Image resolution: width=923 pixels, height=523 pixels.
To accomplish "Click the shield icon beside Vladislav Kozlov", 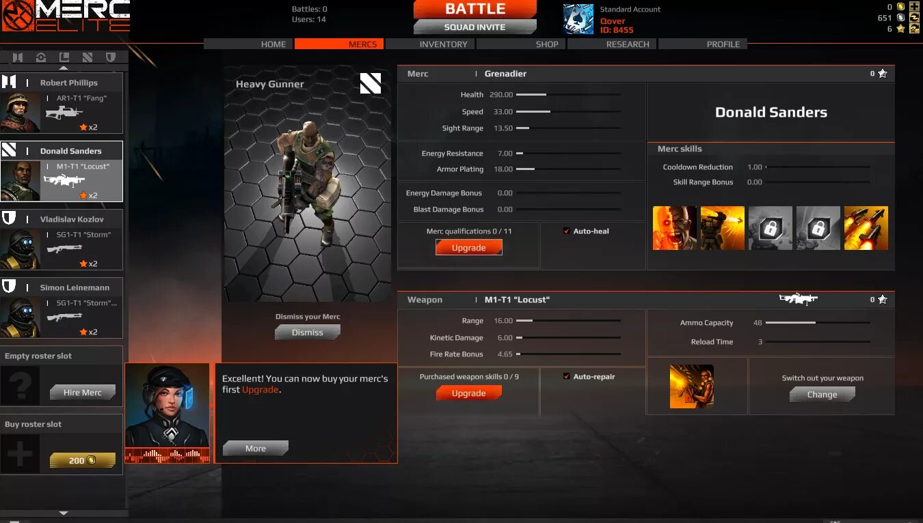I will coord(9,218).
